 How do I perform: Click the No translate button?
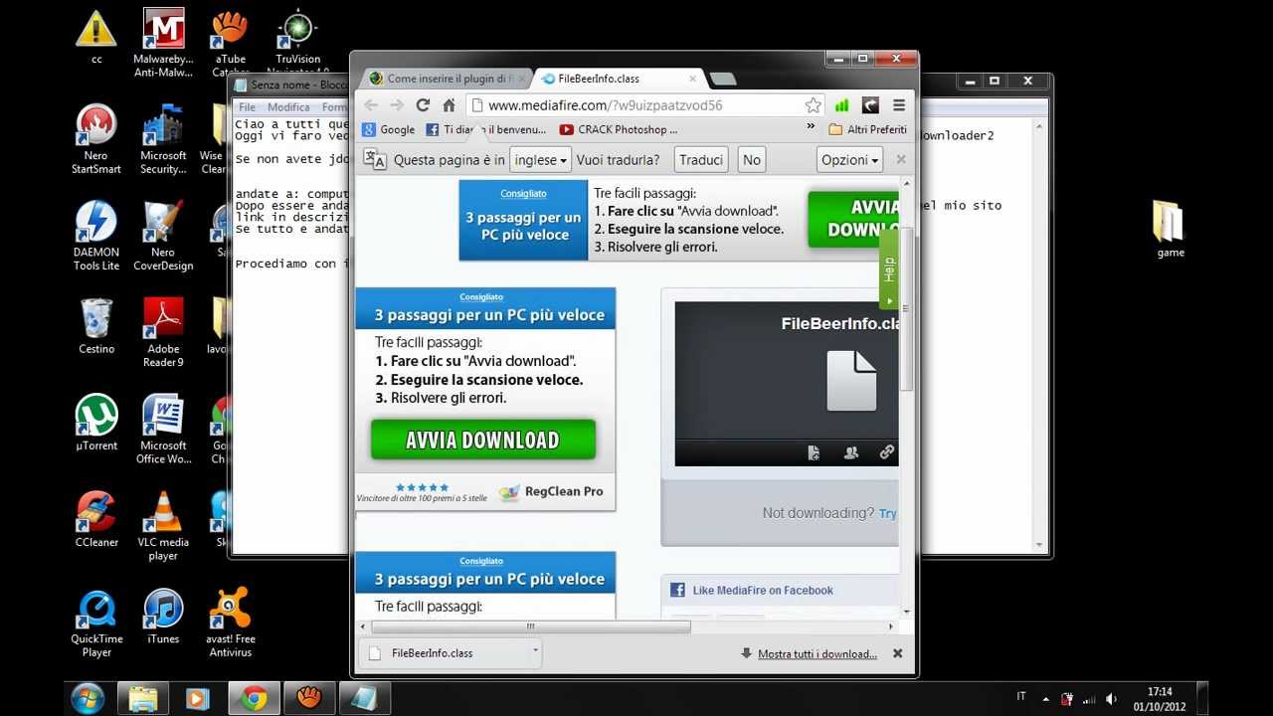point(751,159)
